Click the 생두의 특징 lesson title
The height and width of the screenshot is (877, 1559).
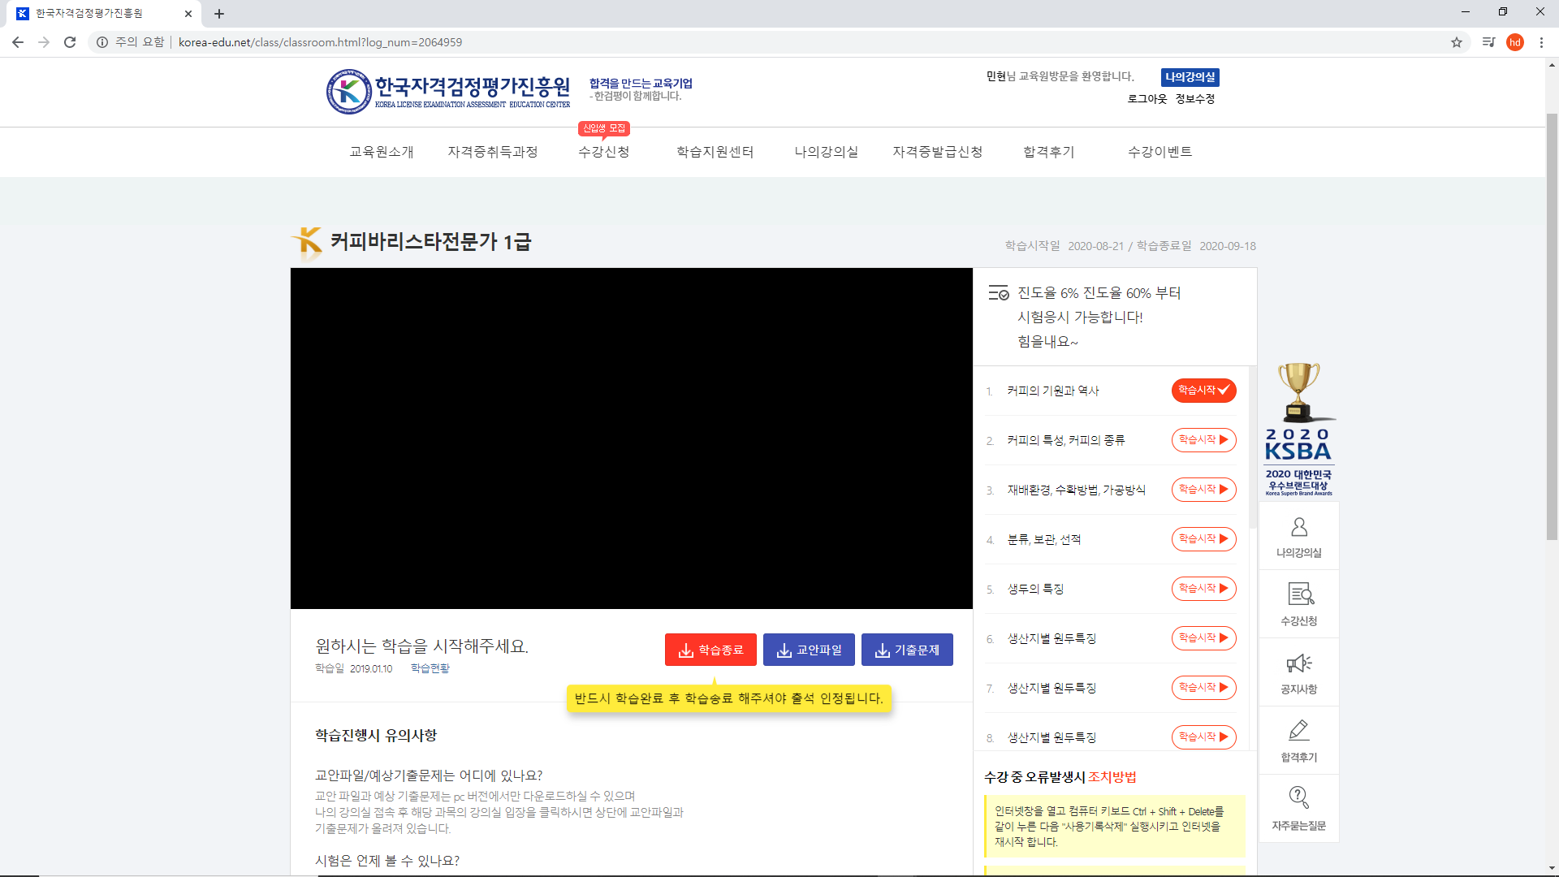(x=1035, y=589)
